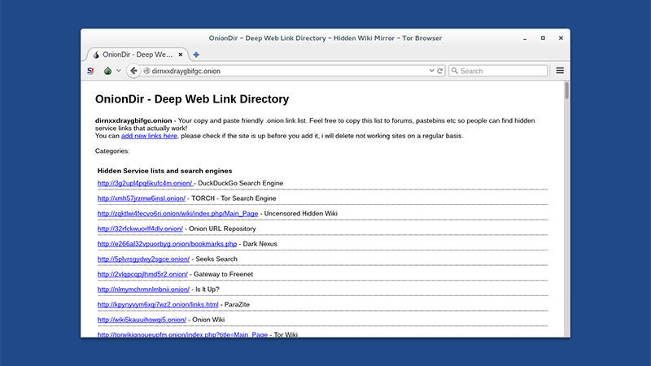The image size is (651, 366).
Task: Open the ParaZite links.html link
Action: (x=158, y=305)
